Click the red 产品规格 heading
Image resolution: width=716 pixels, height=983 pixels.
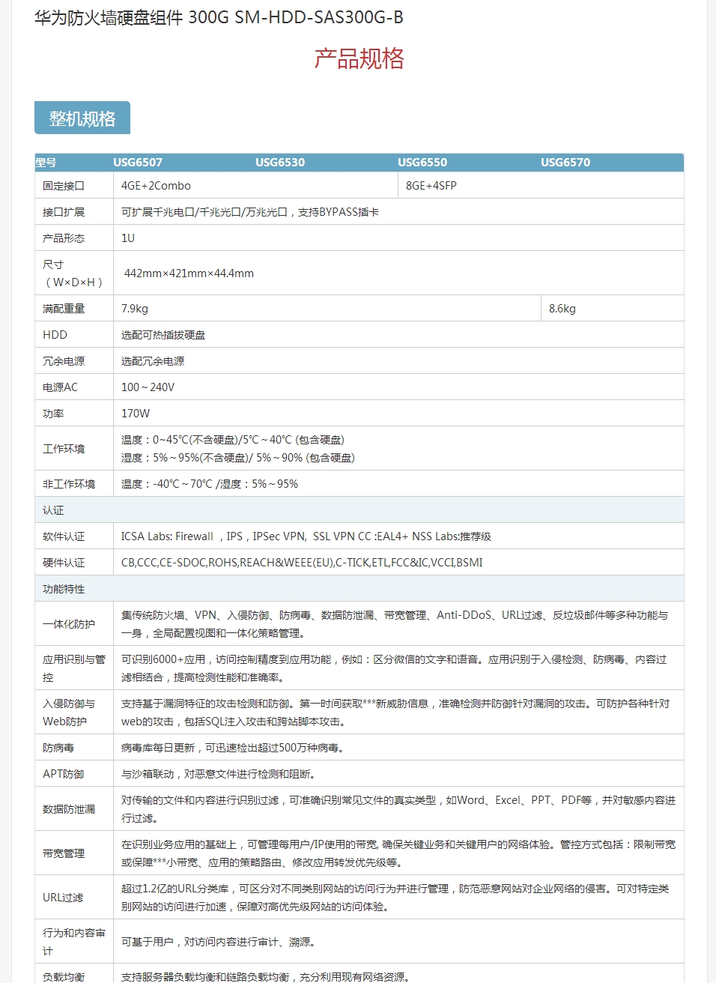(x=359, y=58)
